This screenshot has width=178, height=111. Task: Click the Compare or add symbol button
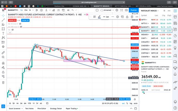click(42, 10)
